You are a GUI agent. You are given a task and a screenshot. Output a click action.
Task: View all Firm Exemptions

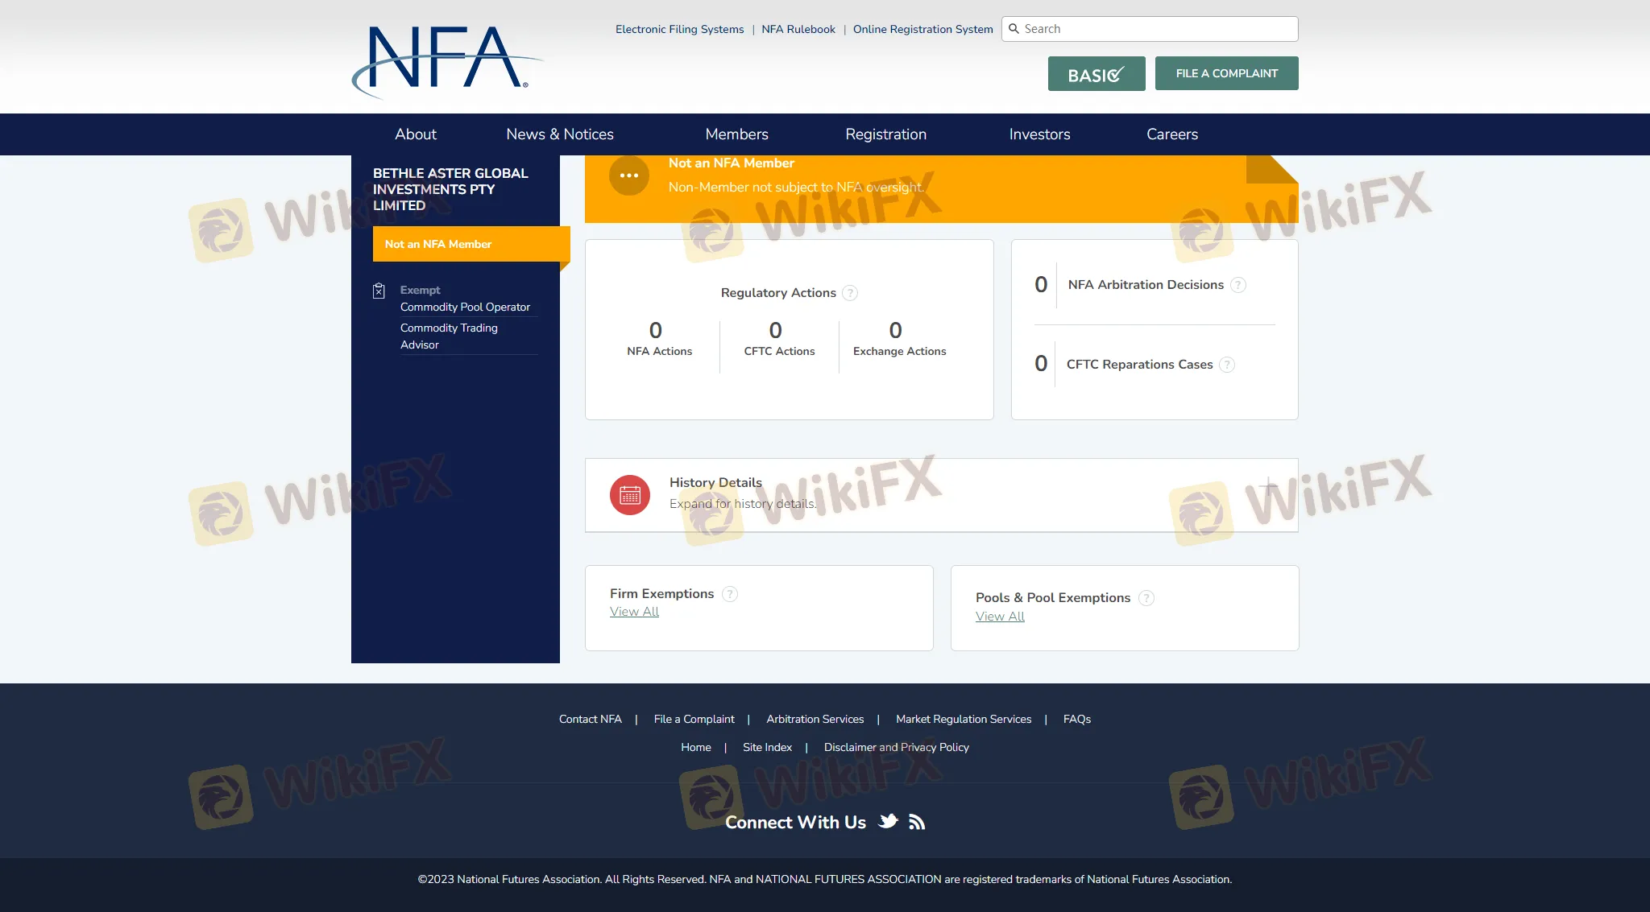coord(635,612)
